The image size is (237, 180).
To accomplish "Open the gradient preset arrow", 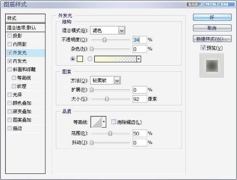I will tap(139, 59).
